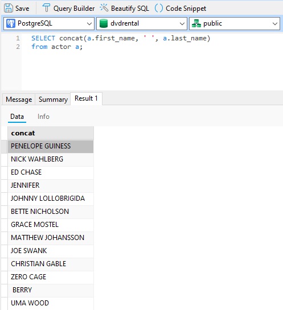Click the Query Builder tool icon
Screen dimensions: 283x310
pos(46,9)
